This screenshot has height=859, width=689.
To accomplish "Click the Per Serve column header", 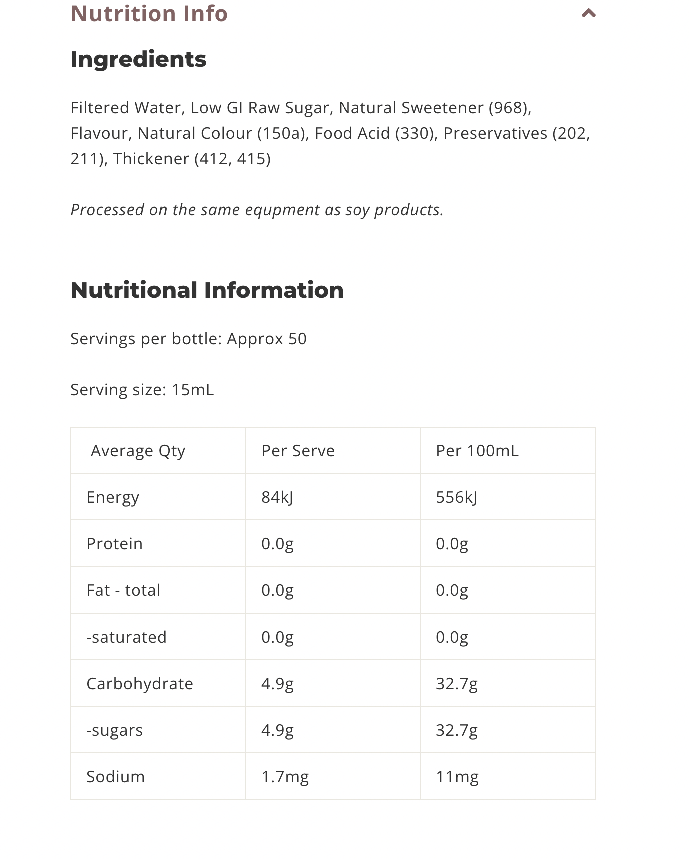I will (298, 451).
